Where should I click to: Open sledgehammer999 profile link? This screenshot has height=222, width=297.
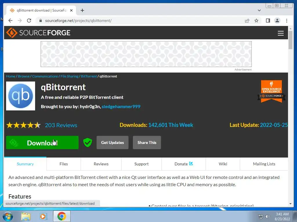tap(121, 106)
